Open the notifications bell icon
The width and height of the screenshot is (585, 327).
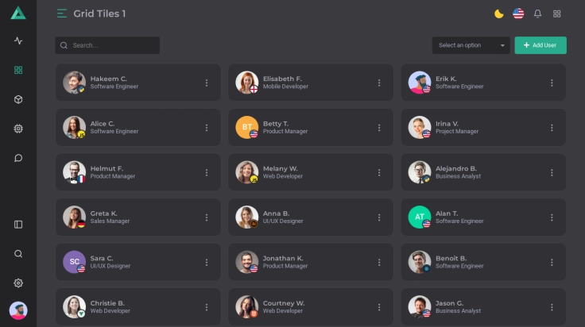pyautogui.click(x=537, y=13)
